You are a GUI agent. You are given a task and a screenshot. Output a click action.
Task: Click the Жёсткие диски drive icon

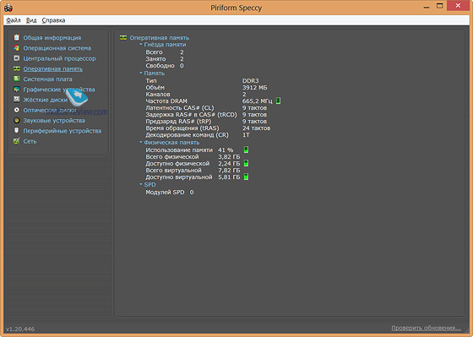click(x=17, y=100)
